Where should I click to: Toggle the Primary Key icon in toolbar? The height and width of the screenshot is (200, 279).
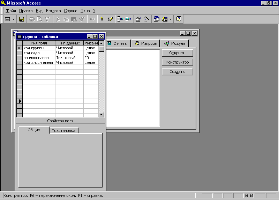pos(102,19)
